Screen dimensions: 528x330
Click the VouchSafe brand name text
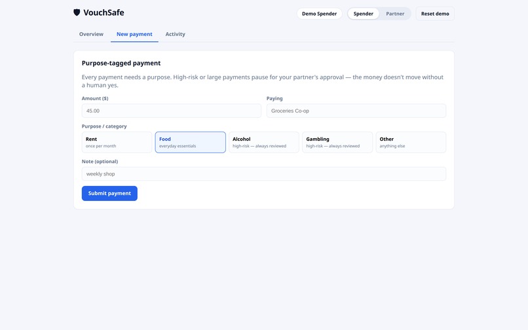(104, 12)
